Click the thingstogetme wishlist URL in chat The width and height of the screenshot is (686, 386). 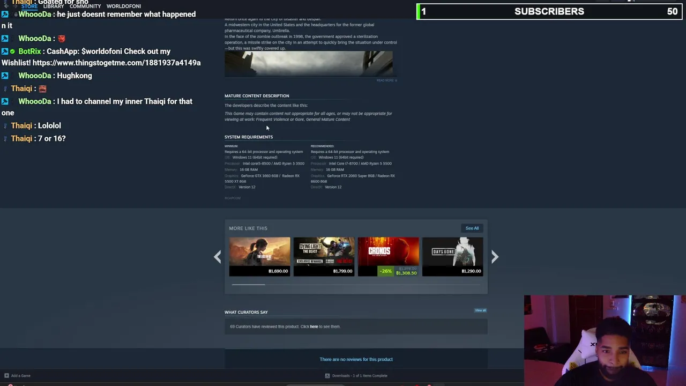pyautogui.click(x=116, y=63)
